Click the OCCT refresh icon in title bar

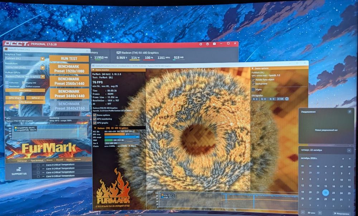coord(201,44)
